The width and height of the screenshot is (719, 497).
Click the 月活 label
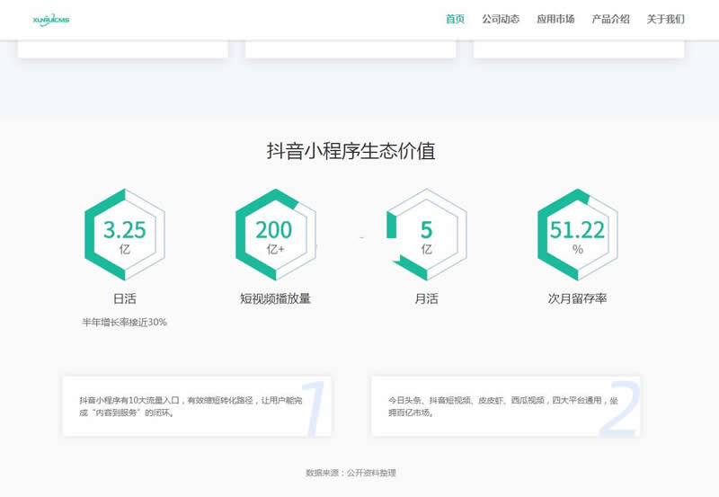pyautogui.click(x=426, y=298)
